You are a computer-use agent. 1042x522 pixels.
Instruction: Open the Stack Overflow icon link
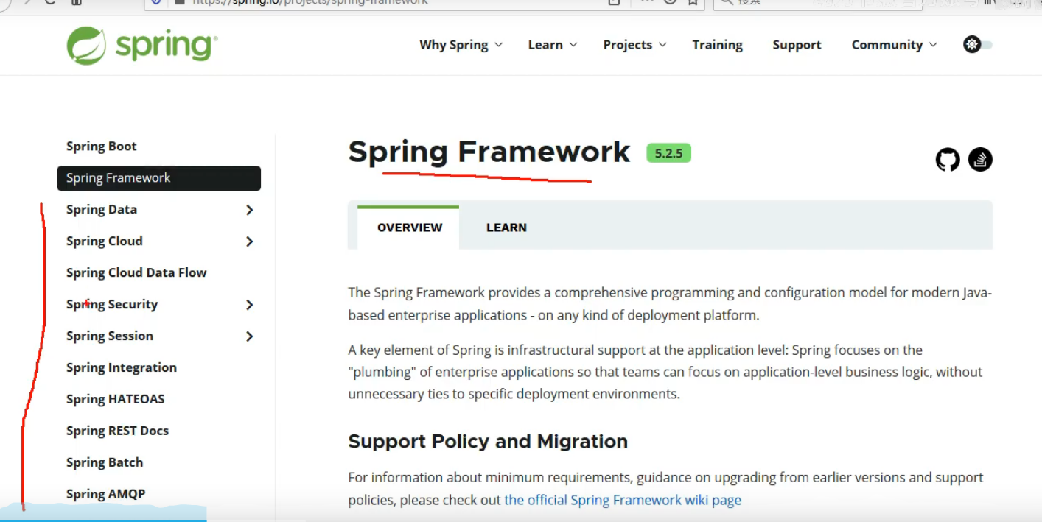click(980, 159)
